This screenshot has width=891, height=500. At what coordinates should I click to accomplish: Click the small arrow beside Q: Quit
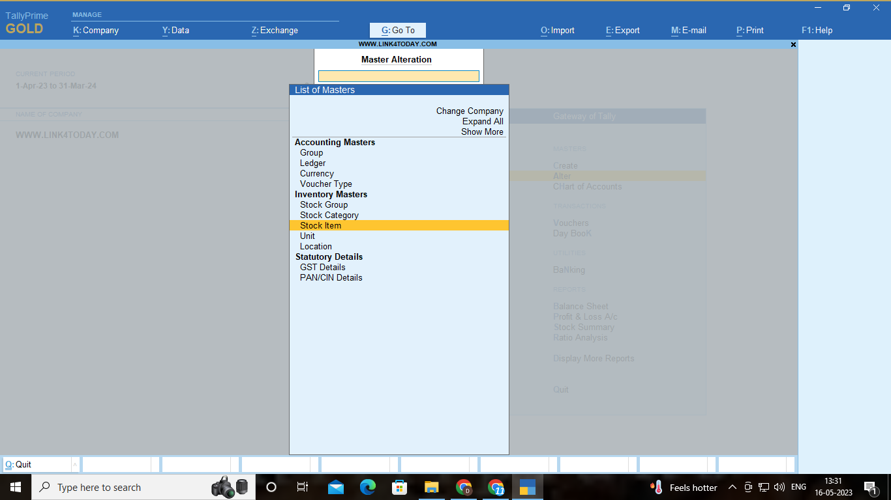click(75, 464)
